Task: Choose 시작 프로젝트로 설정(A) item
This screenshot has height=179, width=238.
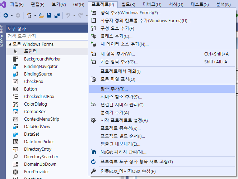Action: pos(162,120)
